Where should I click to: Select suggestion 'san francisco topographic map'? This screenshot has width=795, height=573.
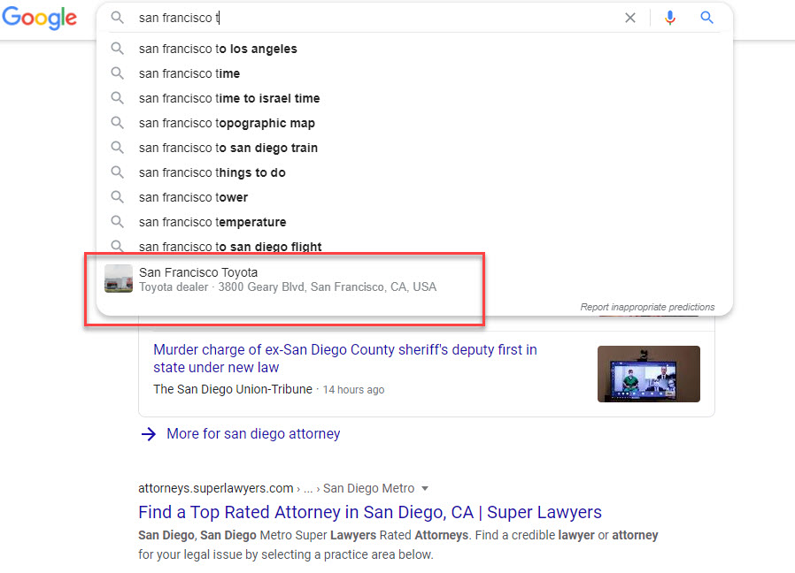click(227, 123)
